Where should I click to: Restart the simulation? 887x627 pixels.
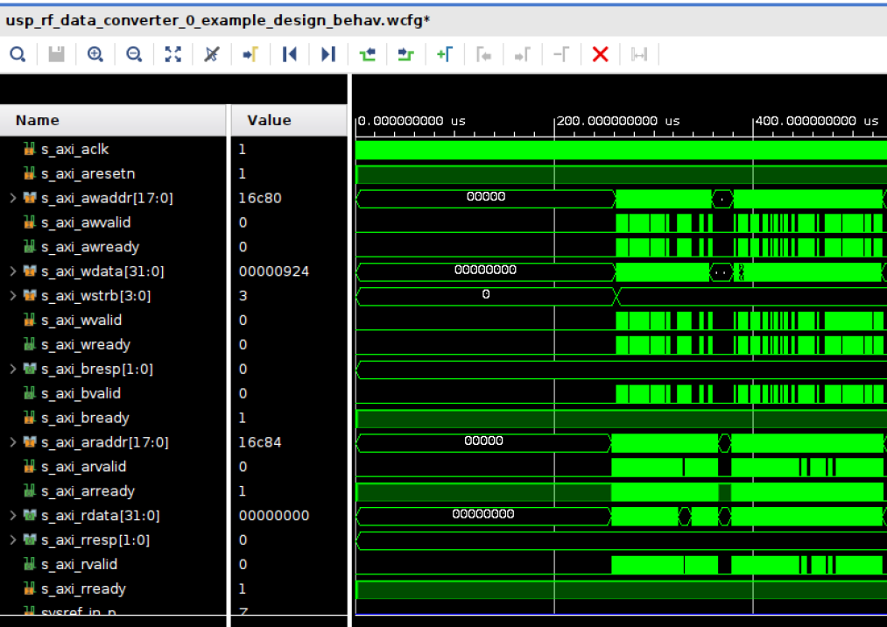pos(367,53)
